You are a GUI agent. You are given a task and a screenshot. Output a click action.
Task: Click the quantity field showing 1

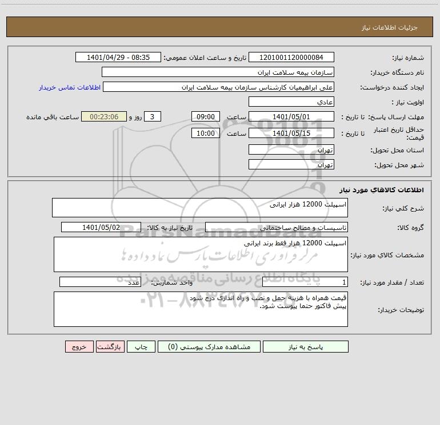point(305,282)
